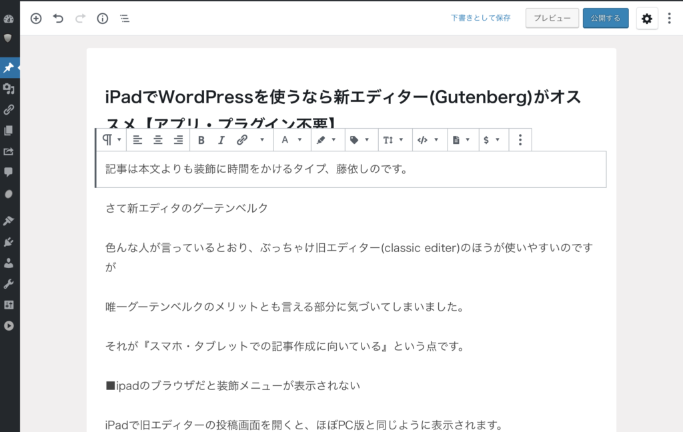This screenshot has height=432, width=683.
Task: Open the paragraph block type switcher
Action: pyautogui.click(x=111, y=140)
